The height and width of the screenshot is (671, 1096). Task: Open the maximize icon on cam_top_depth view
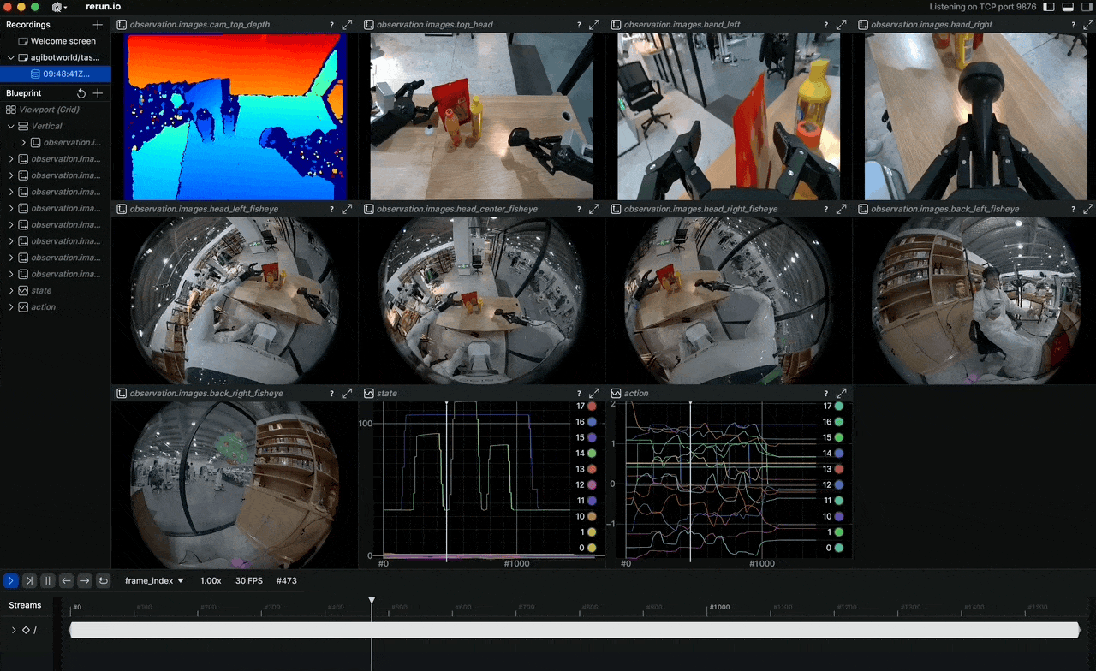[x=347, y=24]
